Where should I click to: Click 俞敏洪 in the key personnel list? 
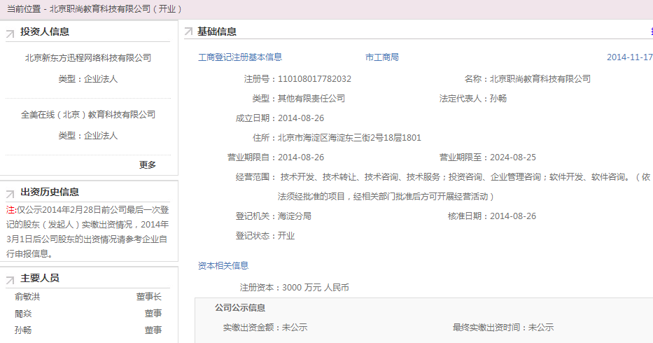27,297
